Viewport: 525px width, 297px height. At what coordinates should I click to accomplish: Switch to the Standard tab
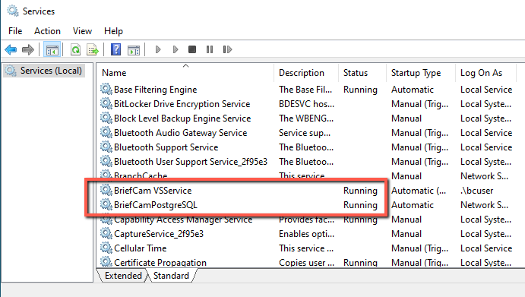coord(171,276)
